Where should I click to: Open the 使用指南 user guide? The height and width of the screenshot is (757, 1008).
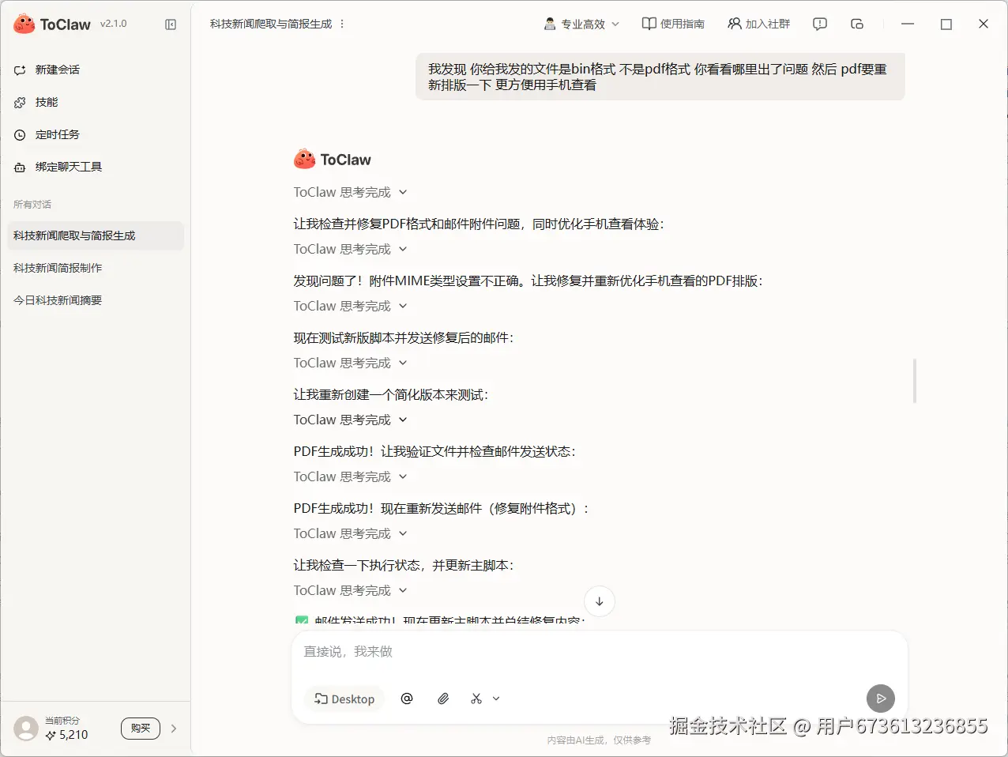[673, 24]
